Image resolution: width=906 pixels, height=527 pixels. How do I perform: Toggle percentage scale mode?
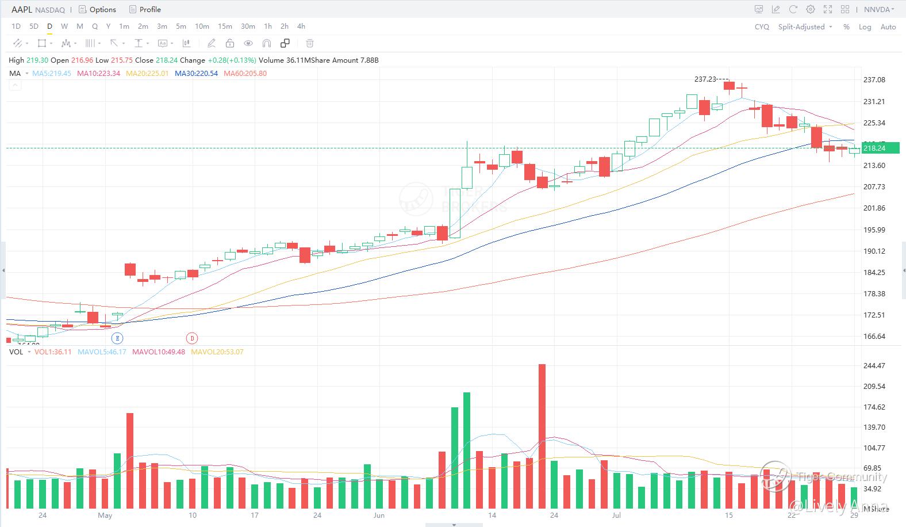point(846,27)
